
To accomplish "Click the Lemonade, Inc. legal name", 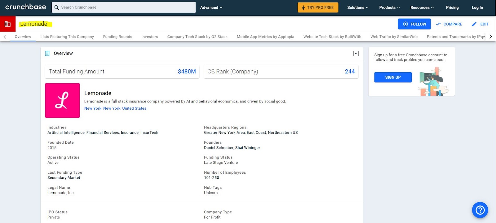I will coord(61,193).
